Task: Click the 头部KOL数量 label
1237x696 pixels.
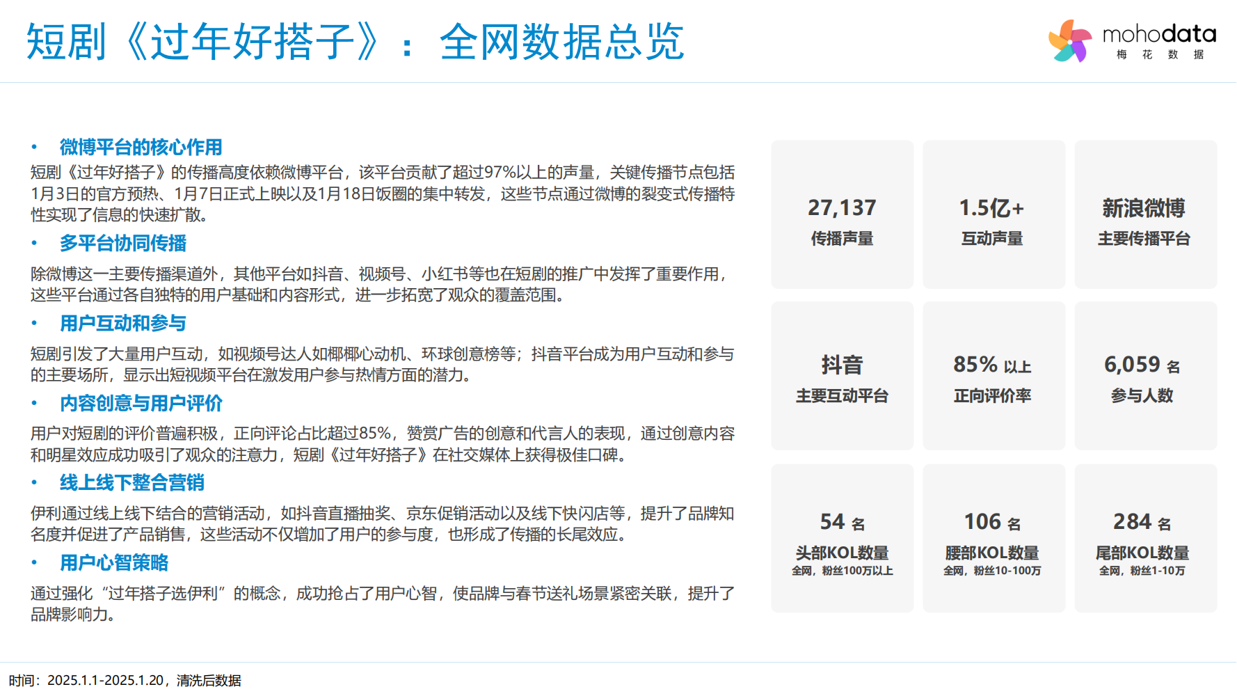Action: [842, 553]
